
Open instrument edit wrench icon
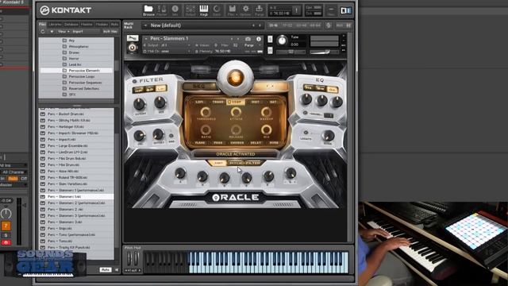pyautogui.click(x=133, y=38)
